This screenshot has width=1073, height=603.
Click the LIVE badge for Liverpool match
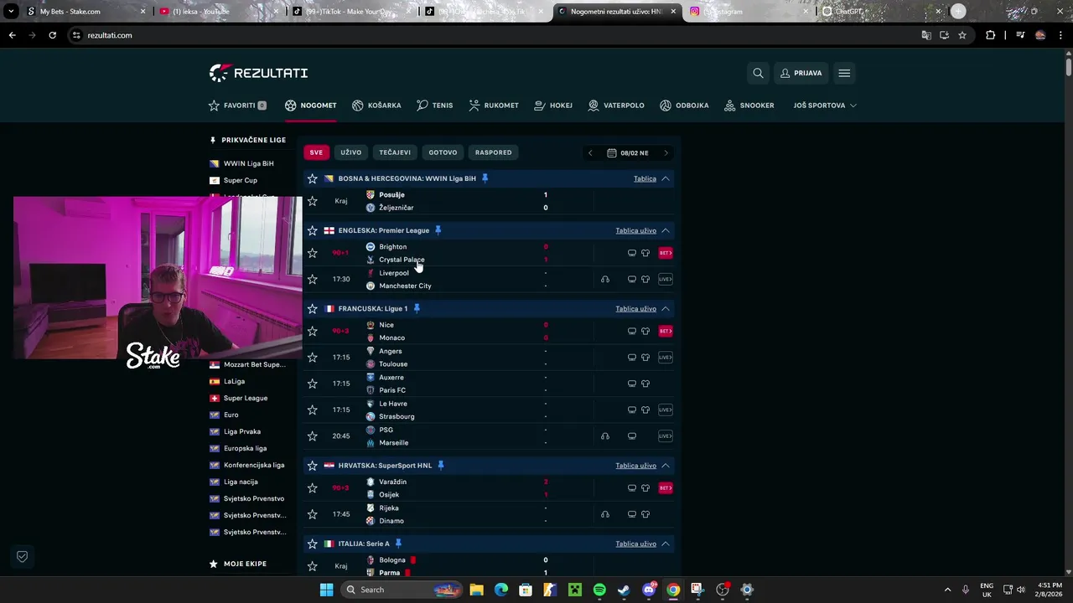click(x=666, y=279)
